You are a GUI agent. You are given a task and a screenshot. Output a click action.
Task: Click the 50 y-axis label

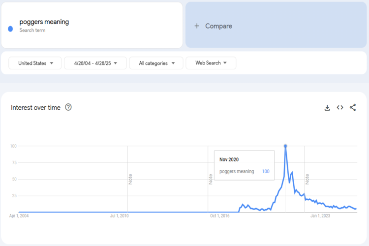(x=14, y=179)
